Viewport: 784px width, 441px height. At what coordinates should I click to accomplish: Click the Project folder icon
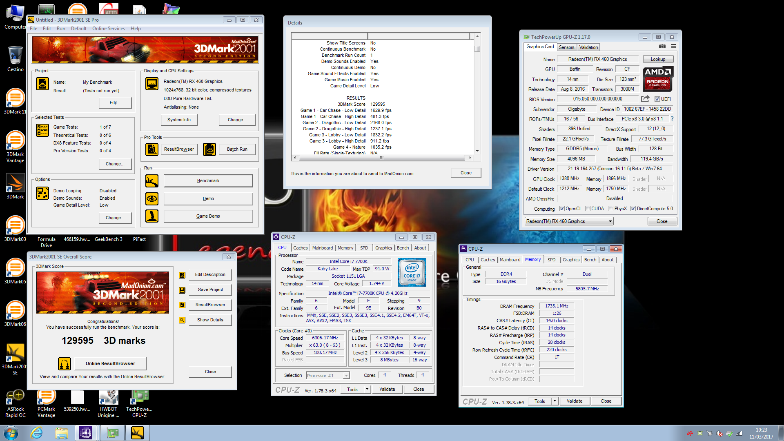pos(42,84)
